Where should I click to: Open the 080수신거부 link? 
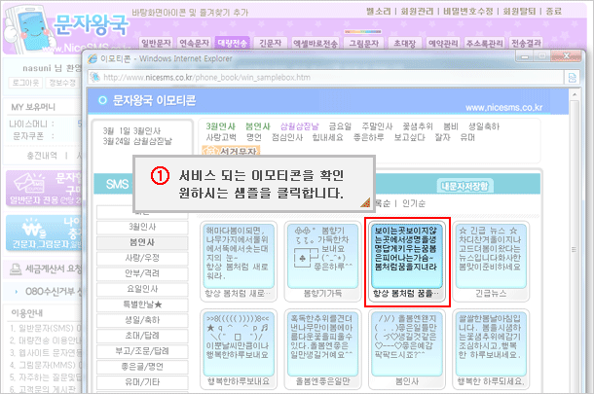(53, 292)
